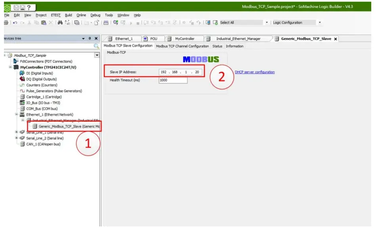Switch to the POU editor tab
This screenshot has width=376, height=228.
pos(153,39)
